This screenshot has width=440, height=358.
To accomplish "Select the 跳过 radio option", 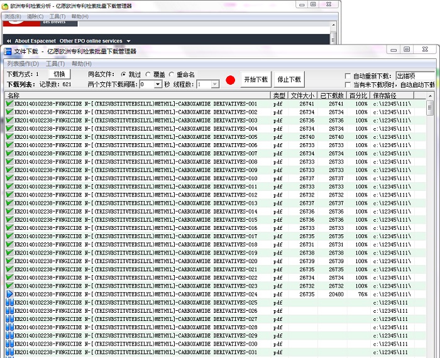I will (x=123, y=75).
